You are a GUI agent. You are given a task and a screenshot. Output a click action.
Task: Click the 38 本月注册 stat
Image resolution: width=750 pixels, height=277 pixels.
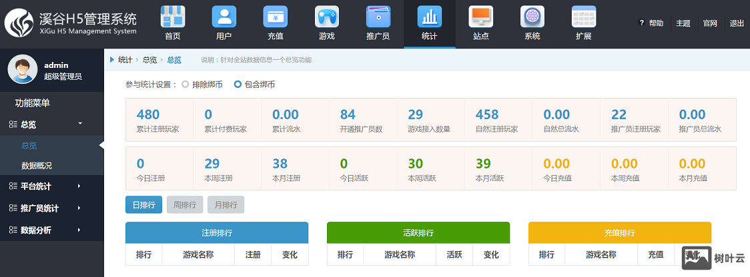295,169
